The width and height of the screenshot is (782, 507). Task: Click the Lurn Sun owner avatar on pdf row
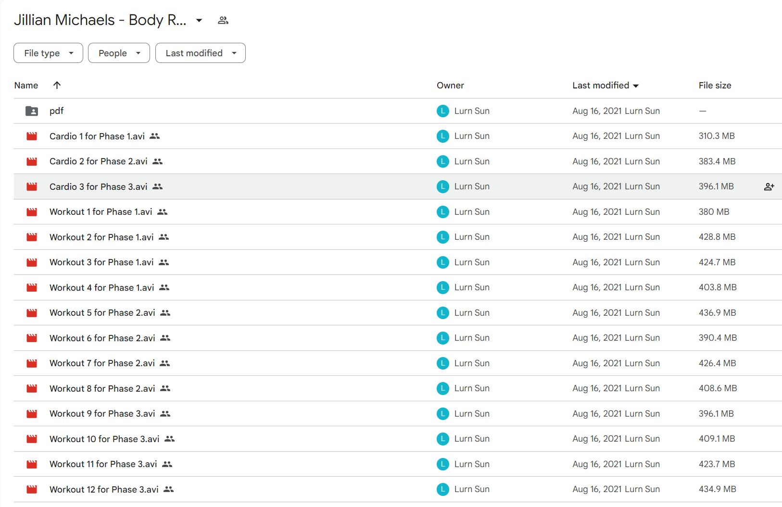pyautogui.click(x=443, y=111)
